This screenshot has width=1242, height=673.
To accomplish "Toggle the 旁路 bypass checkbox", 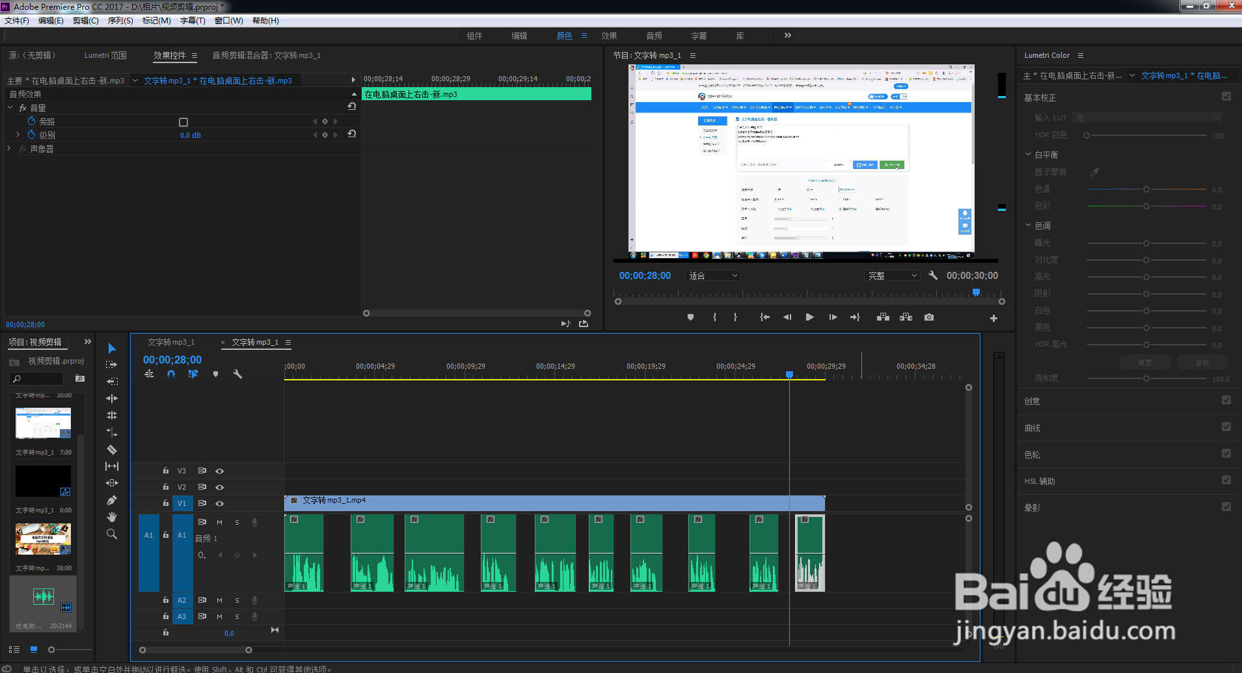I will (x=183, y=122).
